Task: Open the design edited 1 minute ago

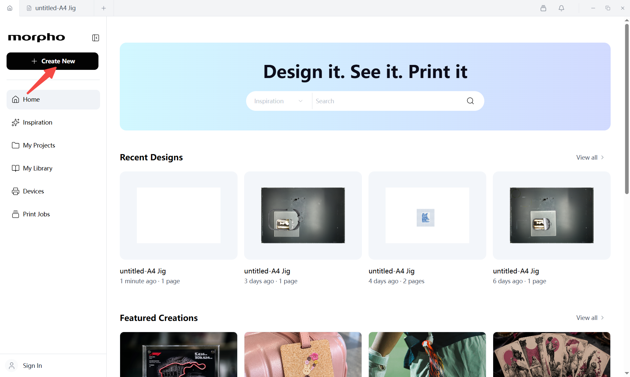Action: [178, 215]
